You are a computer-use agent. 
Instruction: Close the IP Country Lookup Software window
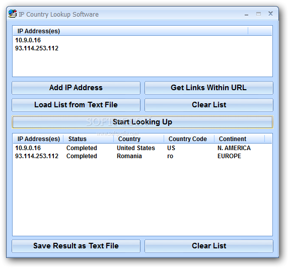(x=270, y=14)
